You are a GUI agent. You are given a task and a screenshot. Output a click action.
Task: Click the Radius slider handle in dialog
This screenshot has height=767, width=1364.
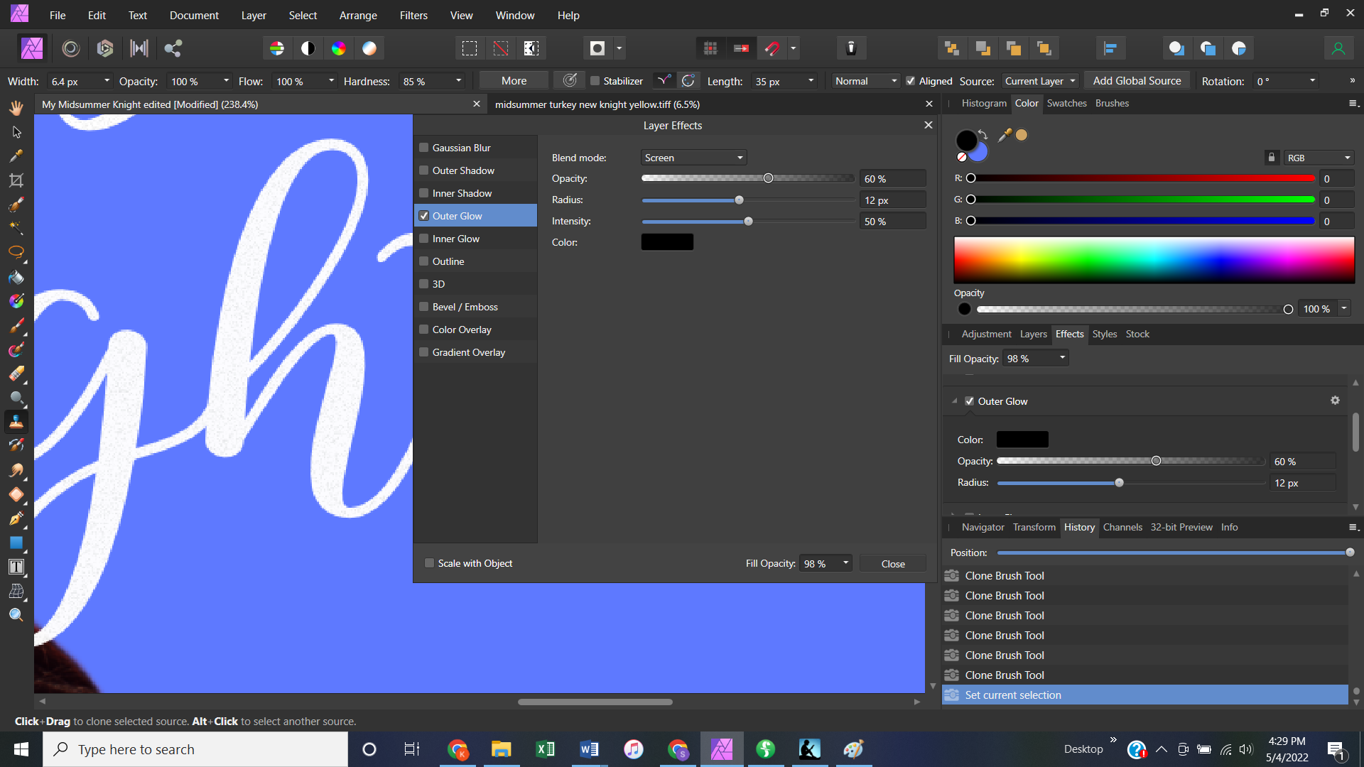pyautogui.click(x=739, y=200)
